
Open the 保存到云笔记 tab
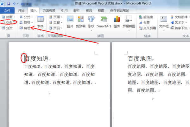[120, 10]
